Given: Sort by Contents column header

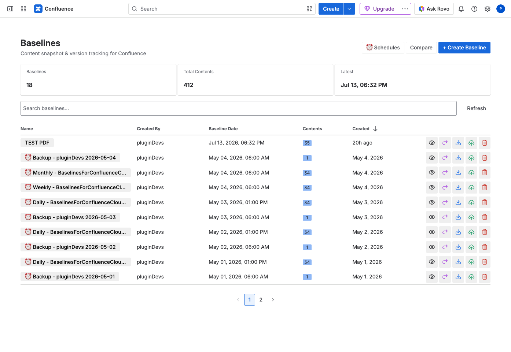Looking at the screenshot, I should 312,129.
